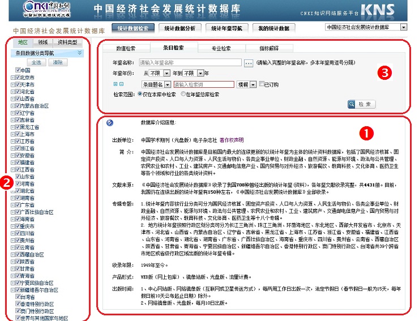Toggle the 已订购 checkbox

coord(260,84)
